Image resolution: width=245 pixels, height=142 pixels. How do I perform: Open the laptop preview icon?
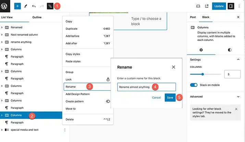(198, 6)
